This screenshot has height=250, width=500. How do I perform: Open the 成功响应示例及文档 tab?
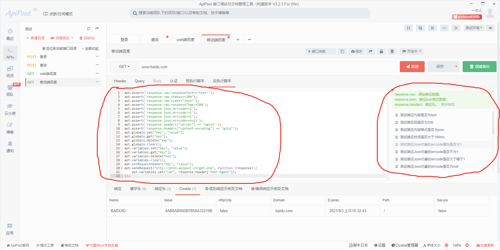224,189
